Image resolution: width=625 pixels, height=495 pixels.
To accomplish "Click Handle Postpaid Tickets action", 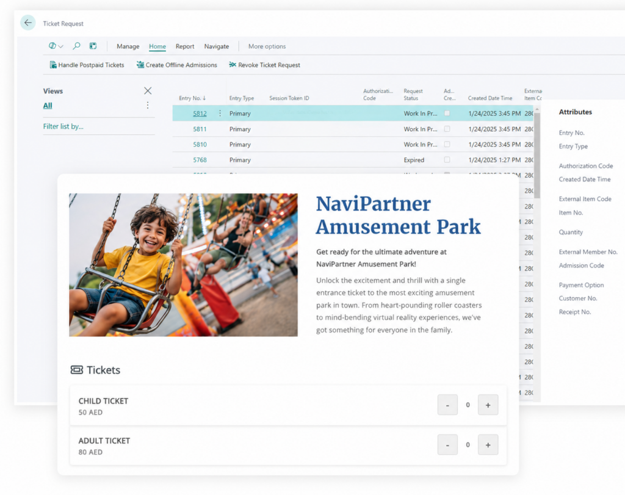I will click(x=87, y=65).
